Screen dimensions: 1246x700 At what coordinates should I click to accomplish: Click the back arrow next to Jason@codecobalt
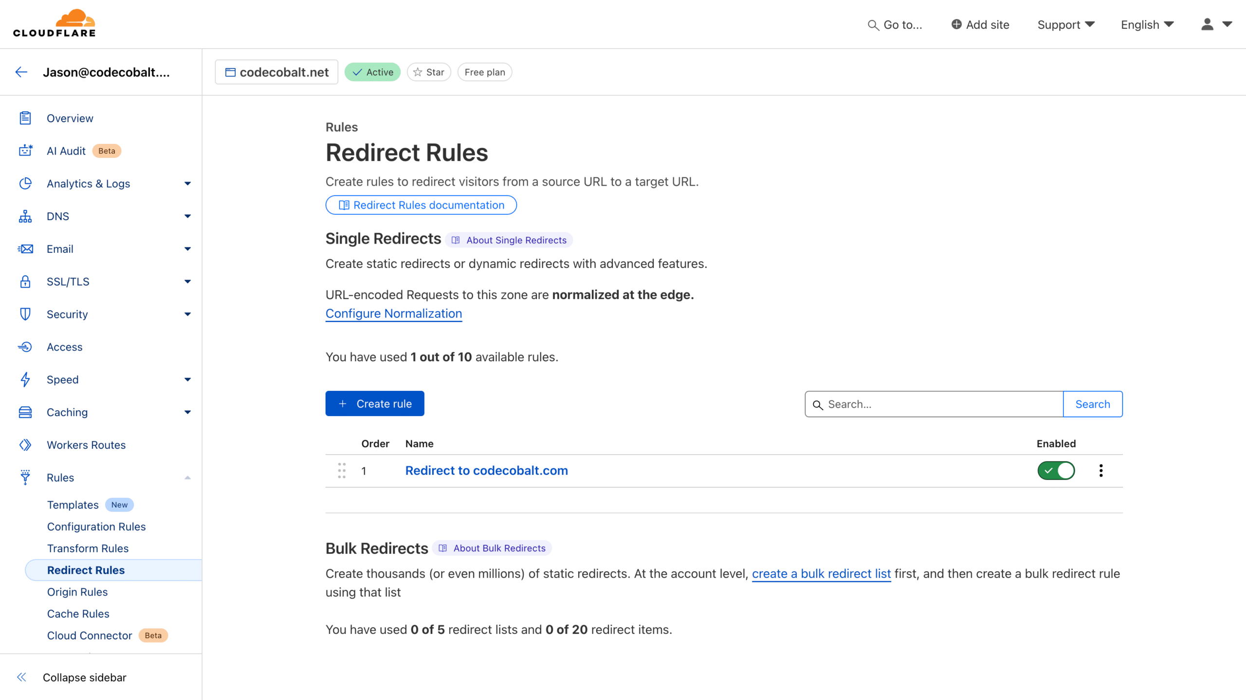click(21, 72)
